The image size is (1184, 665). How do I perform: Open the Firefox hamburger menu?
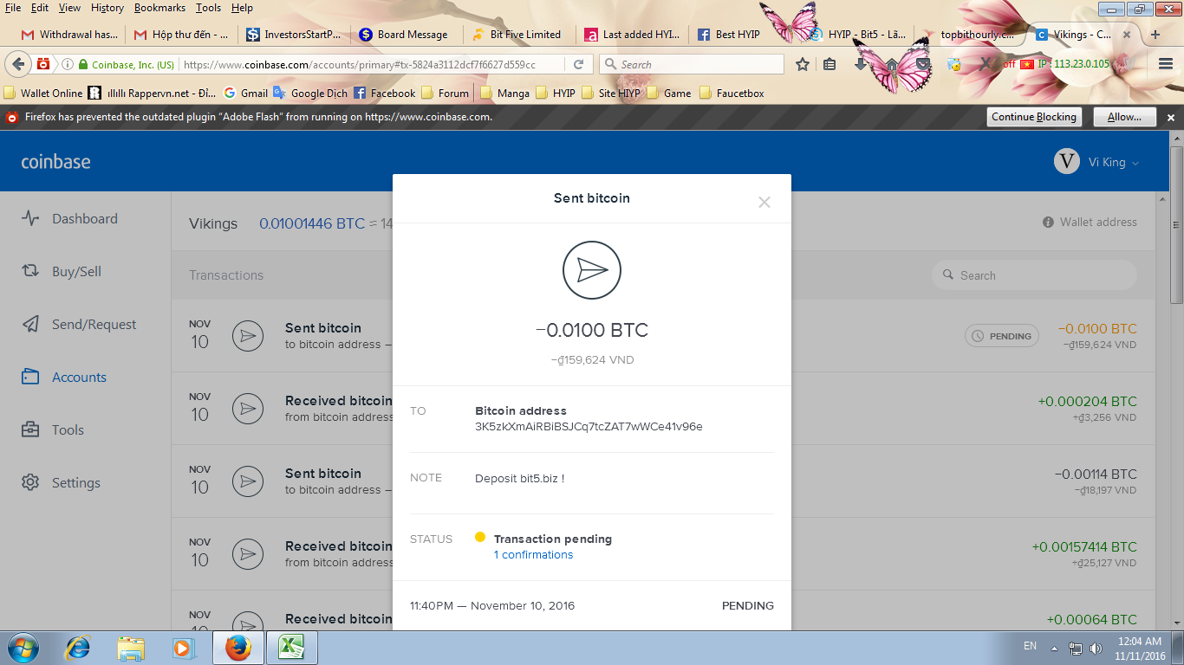point(1166,64)
